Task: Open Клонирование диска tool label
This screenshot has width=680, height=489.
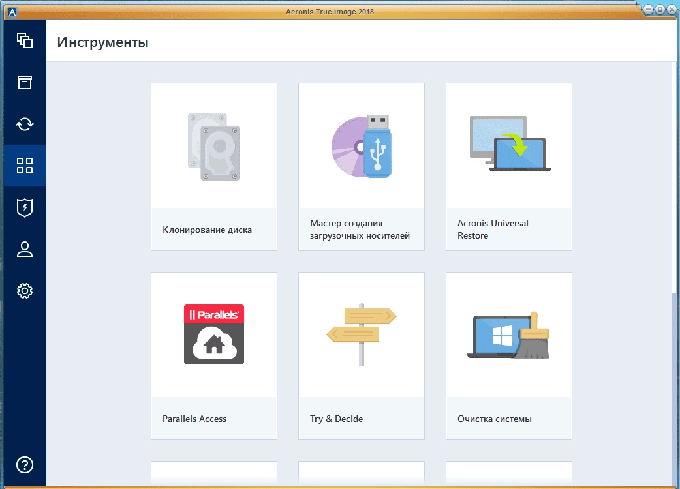Action: (x=208, y=230)
